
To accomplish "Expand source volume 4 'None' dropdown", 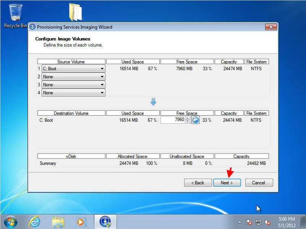I will point(73,93).
